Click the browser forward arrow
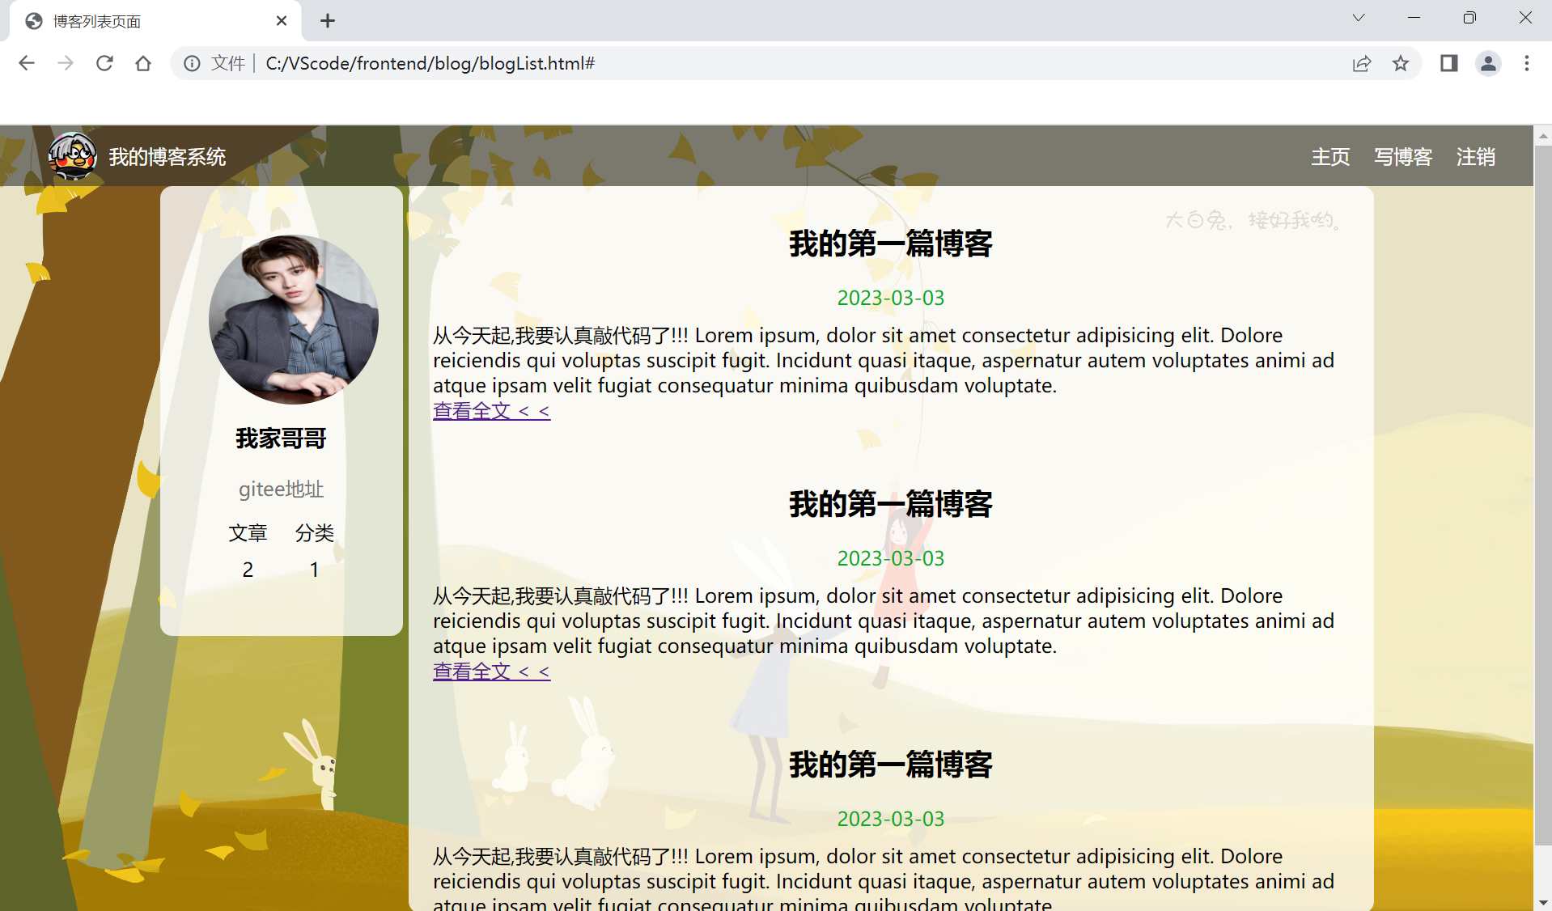 66,63
